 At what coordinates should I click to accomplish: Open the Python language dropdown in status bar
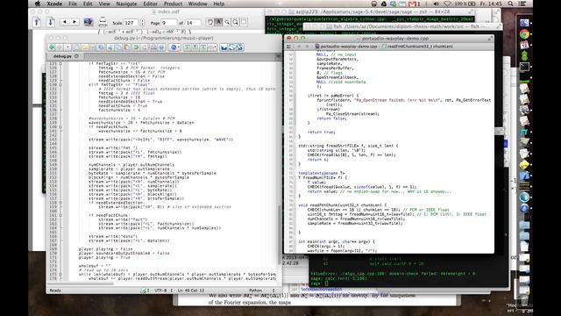(262, 291)
